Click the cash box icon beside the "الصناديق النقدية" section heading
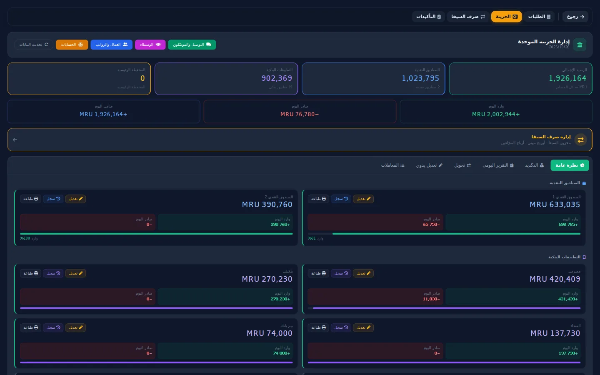 [584, 183]
